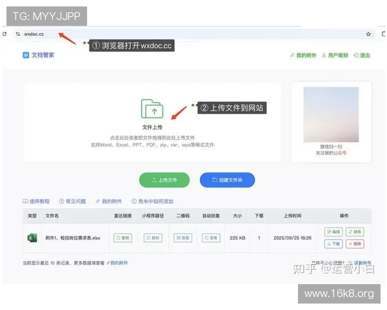The width and height of the screenshot is (387, 310).
Task: View 自动回复 with its 查看 button
Action: pos(211,238)
